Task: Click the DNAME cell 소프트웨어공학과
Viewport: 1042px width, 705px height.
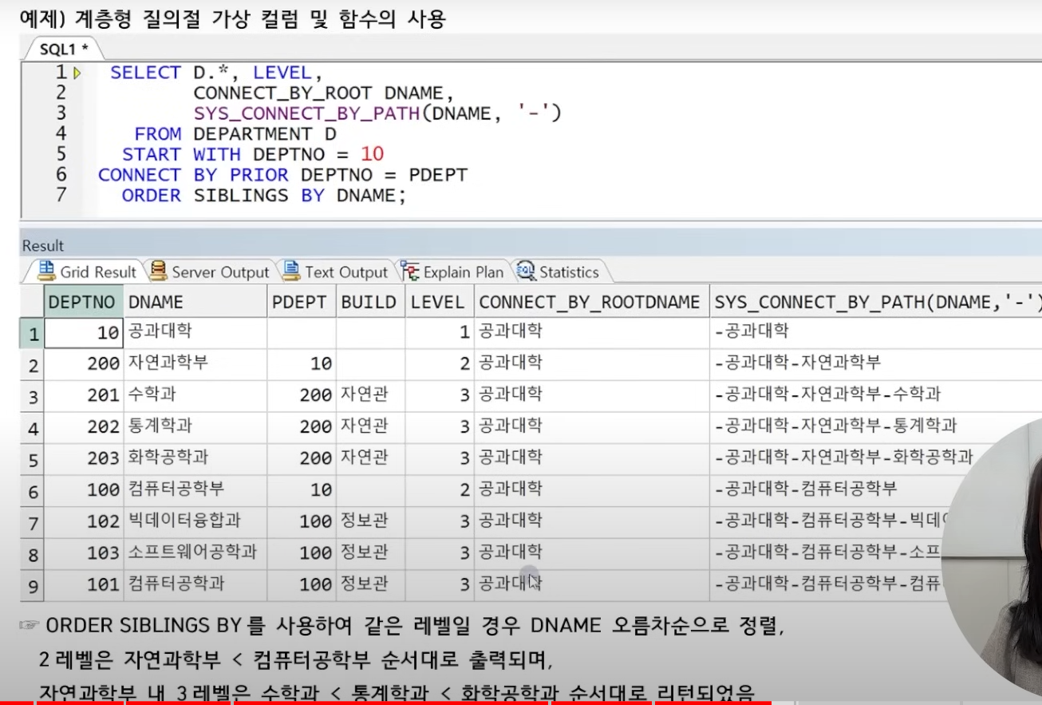Action: 195,553
